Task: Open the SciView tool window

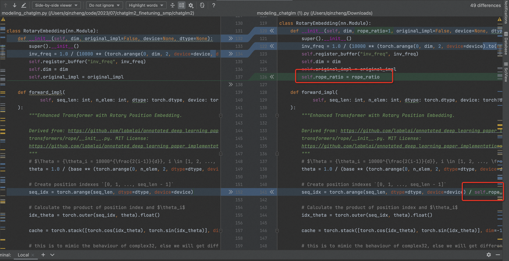Action: [506, 72]
